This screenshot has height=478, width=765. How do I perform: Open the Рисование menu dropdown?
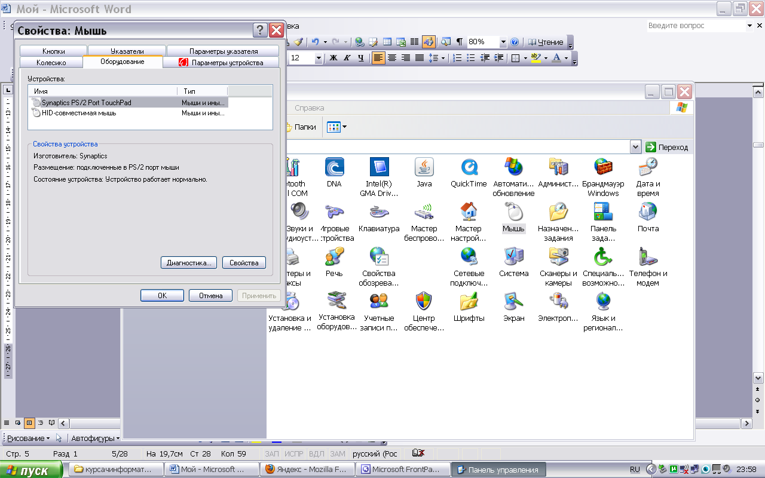[x=28, y=438]
